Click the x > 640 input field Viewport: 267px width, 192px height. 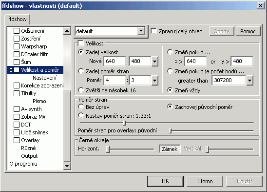pyautogui.click(x=195, y=61)
